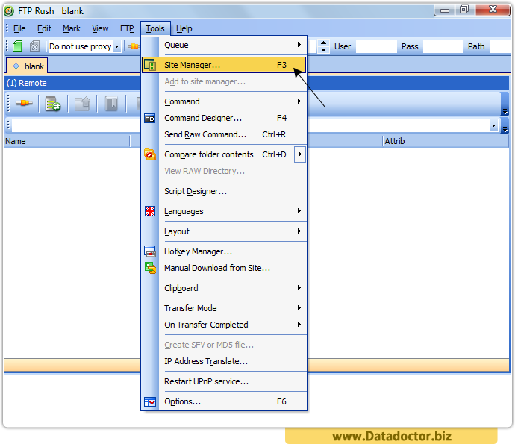515x444 pixels.
Task: Select Restart UPnP service entry
Action: click(x=224, y=381)
